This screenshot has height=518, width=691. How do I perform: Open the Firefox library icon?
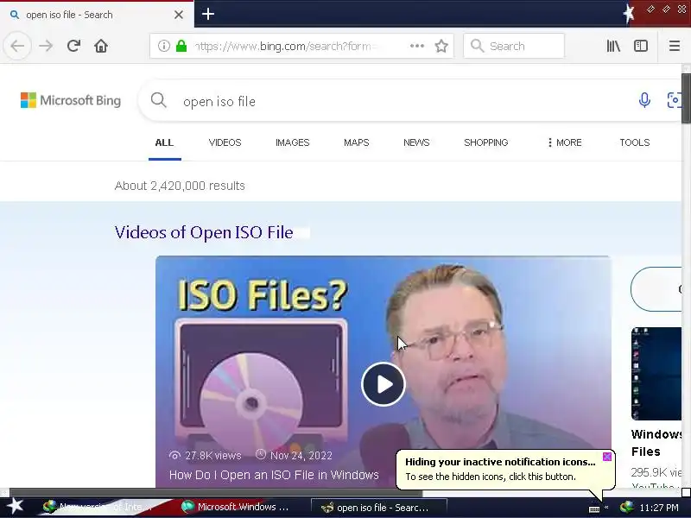pos(613,46)
